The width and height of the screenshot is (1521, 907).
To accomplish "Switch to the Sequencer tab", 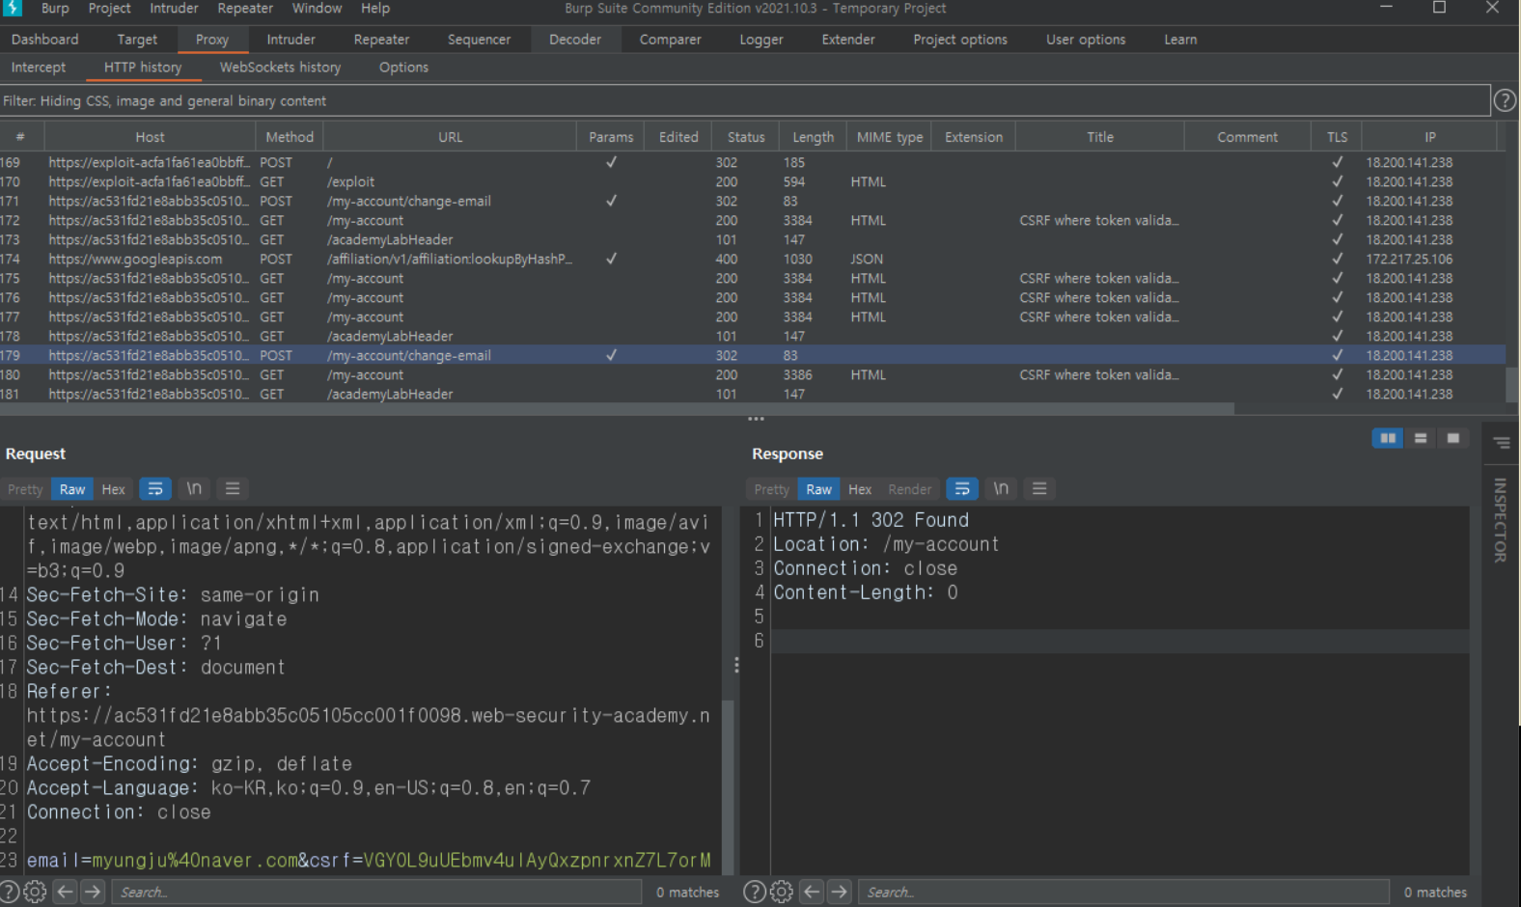I will (480, 40).
